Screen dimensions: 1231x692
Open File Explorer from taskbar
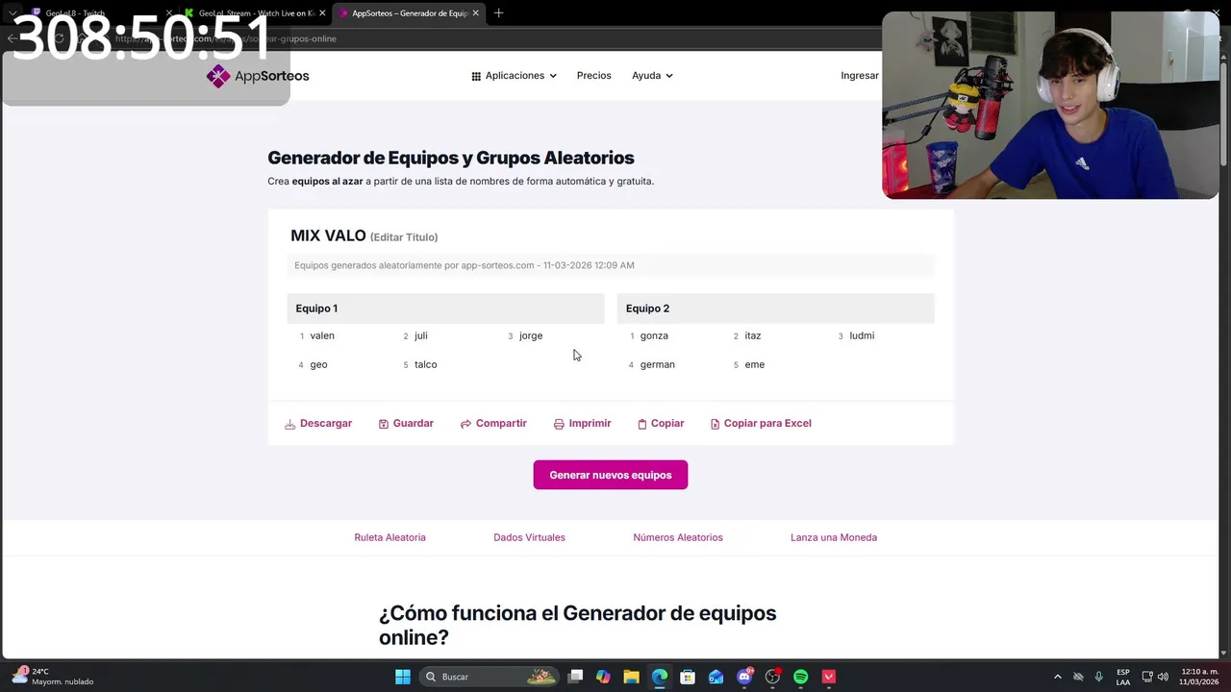point(631,677)
